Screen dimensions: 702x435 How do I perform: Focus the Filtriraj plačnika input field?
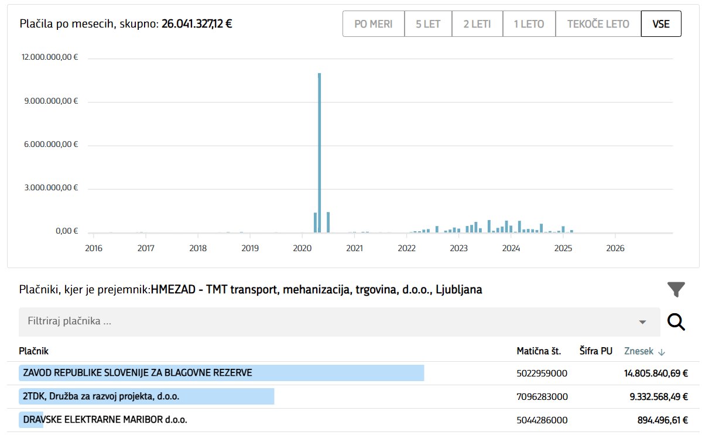pyautogui.click(x=340, y=322)
